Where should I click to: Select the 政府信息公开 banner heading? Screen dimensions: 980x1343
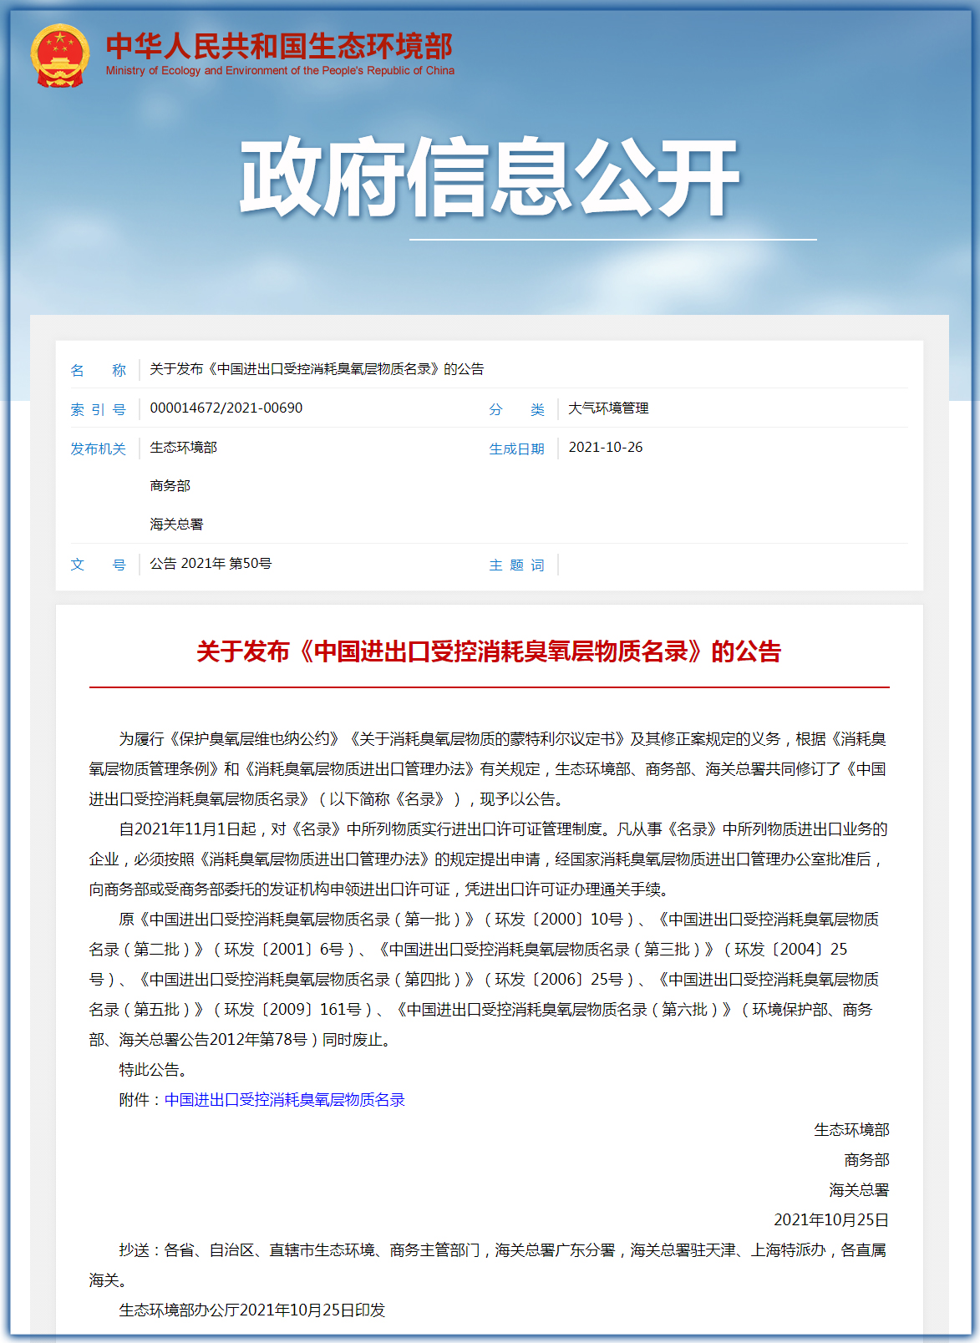pyautogui.click(x=490, y=178)
